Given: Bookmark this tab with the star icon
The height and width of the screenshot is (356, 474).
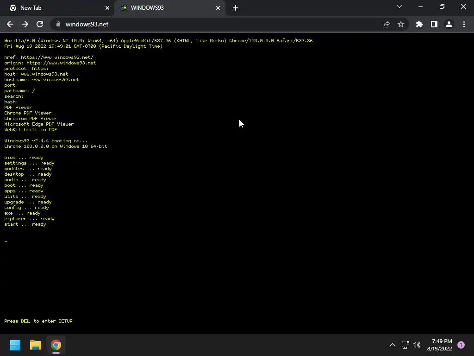Looking at the screenshot, I should [401, 24].
